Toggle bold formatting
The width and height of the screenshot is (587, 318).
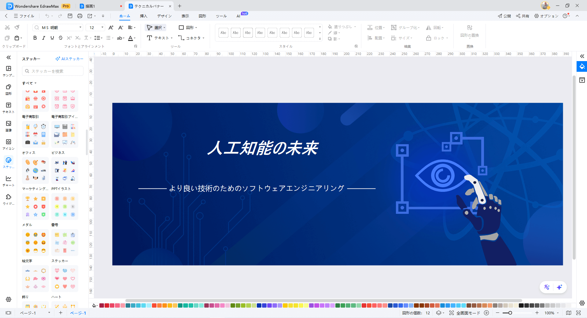coord(35,38)
